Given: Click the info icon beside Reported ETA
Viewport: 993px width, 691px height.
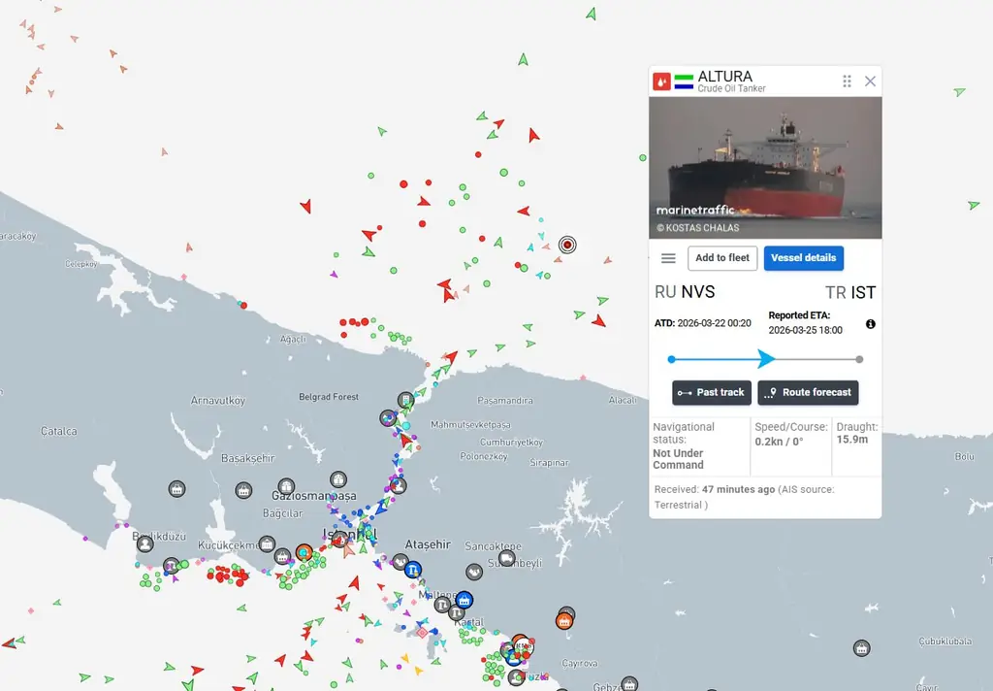Looking at the screenshot, I should [x=870, y=324].
